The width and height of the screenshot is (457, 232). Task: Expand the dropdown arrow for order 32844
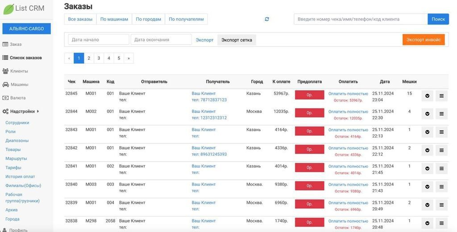tap(427, 114)
